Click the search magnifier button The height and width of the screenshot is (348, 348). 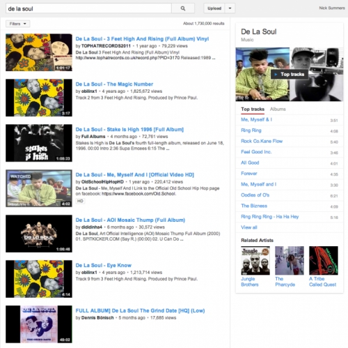point(183,8)
